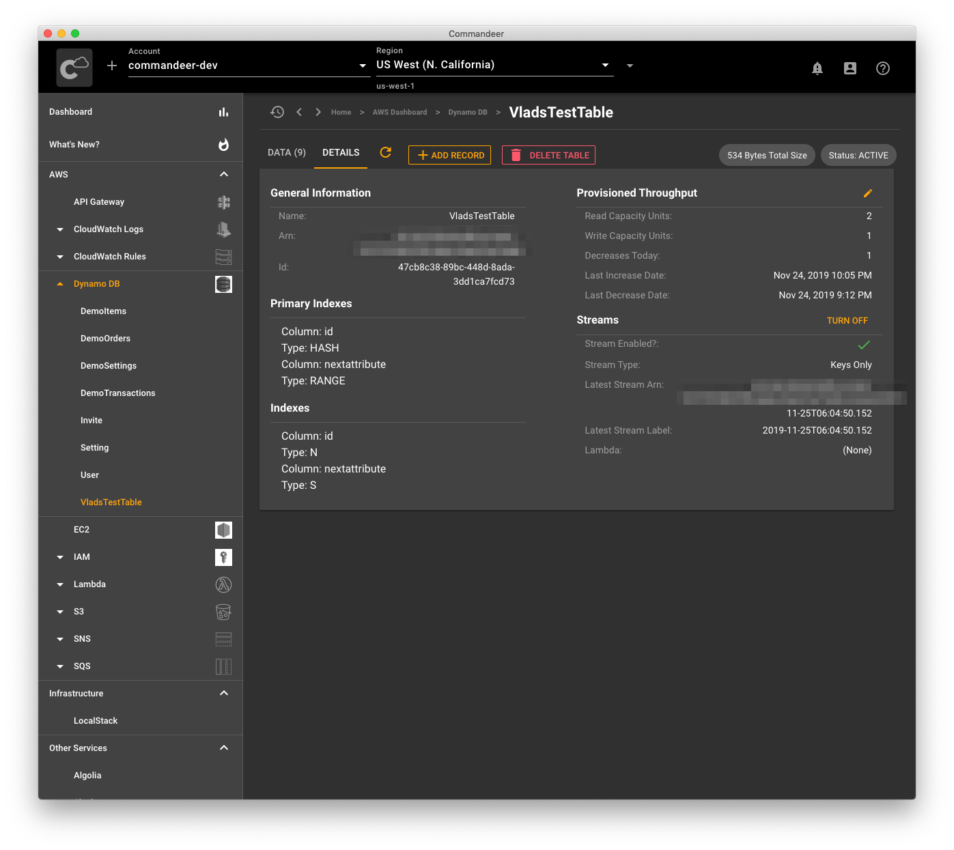Collapse the Dynamo DB tree node
Viewport: 954px width, 850px height.
pyautogui.click(x=60, y=284)
